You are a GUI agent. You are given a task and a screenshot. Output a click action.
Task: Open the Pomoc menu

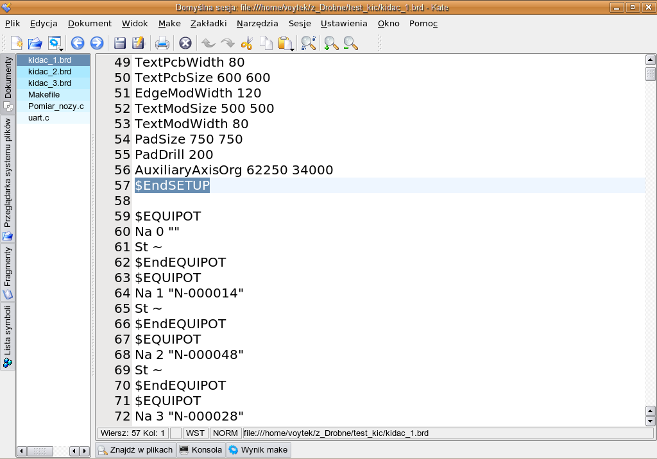(x=423, y=24)
